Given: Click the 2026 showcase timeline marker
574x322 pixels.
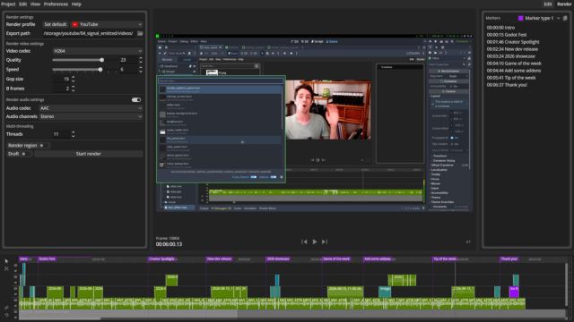Looking at the screenshot, I should [278, 258].
